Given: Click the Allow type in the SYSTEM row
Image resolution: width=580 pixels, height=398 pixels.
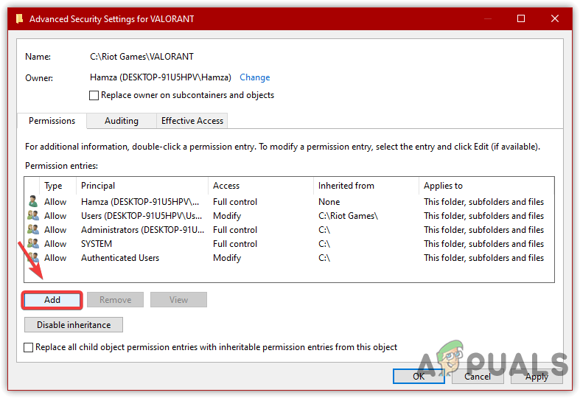Looking at the screenshot, I should pyautogui.click(x=55, y=244).
